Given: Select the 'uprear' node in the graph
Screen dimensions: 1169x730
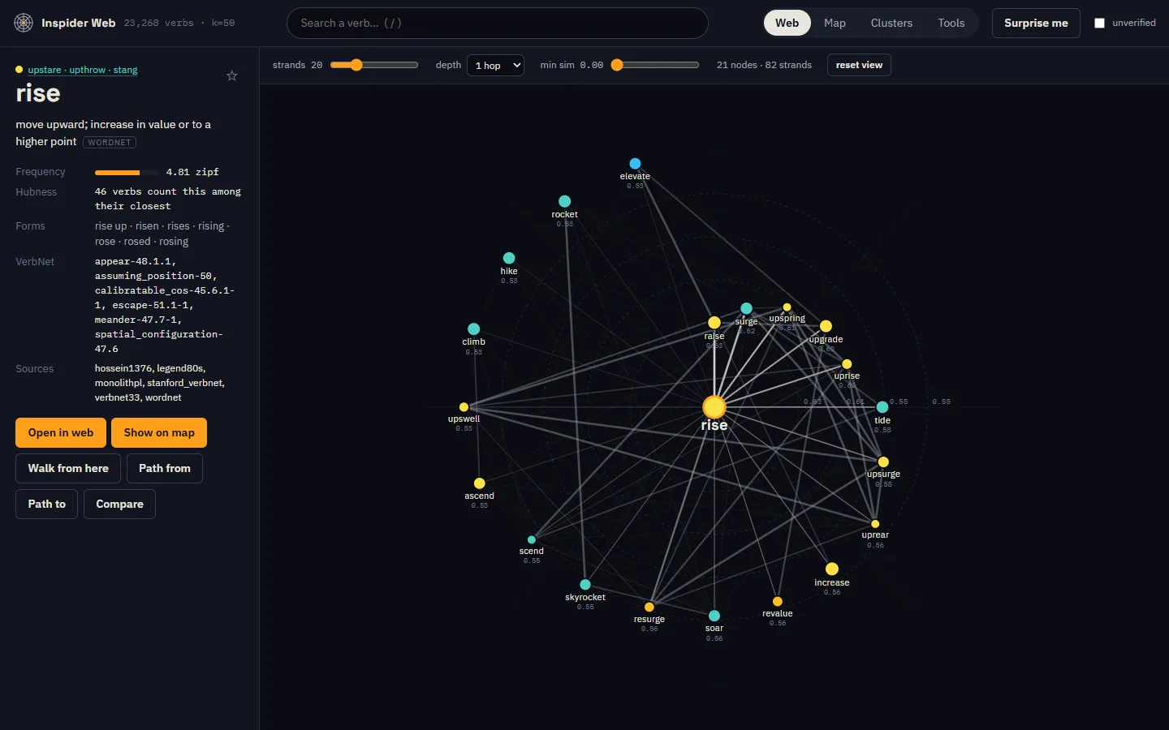Looking at the screenshot, I should [x=875, y=524].
